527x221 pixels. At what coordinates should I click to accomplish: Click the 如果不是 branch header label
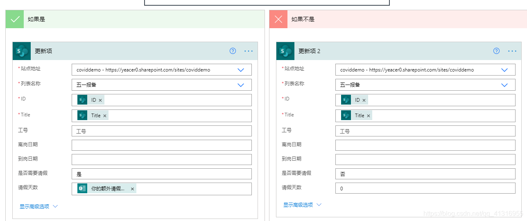pos(303,19)
